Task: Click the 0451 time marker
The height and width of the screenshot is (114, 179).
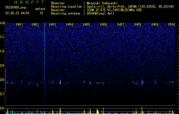Action: click(19, 25)
